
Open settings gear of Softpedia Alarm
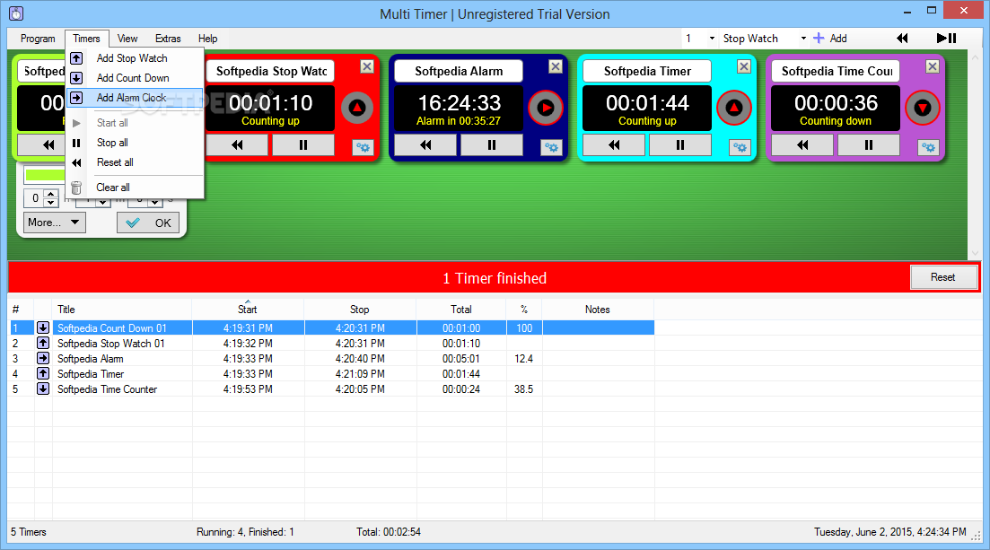coord(551,148)
